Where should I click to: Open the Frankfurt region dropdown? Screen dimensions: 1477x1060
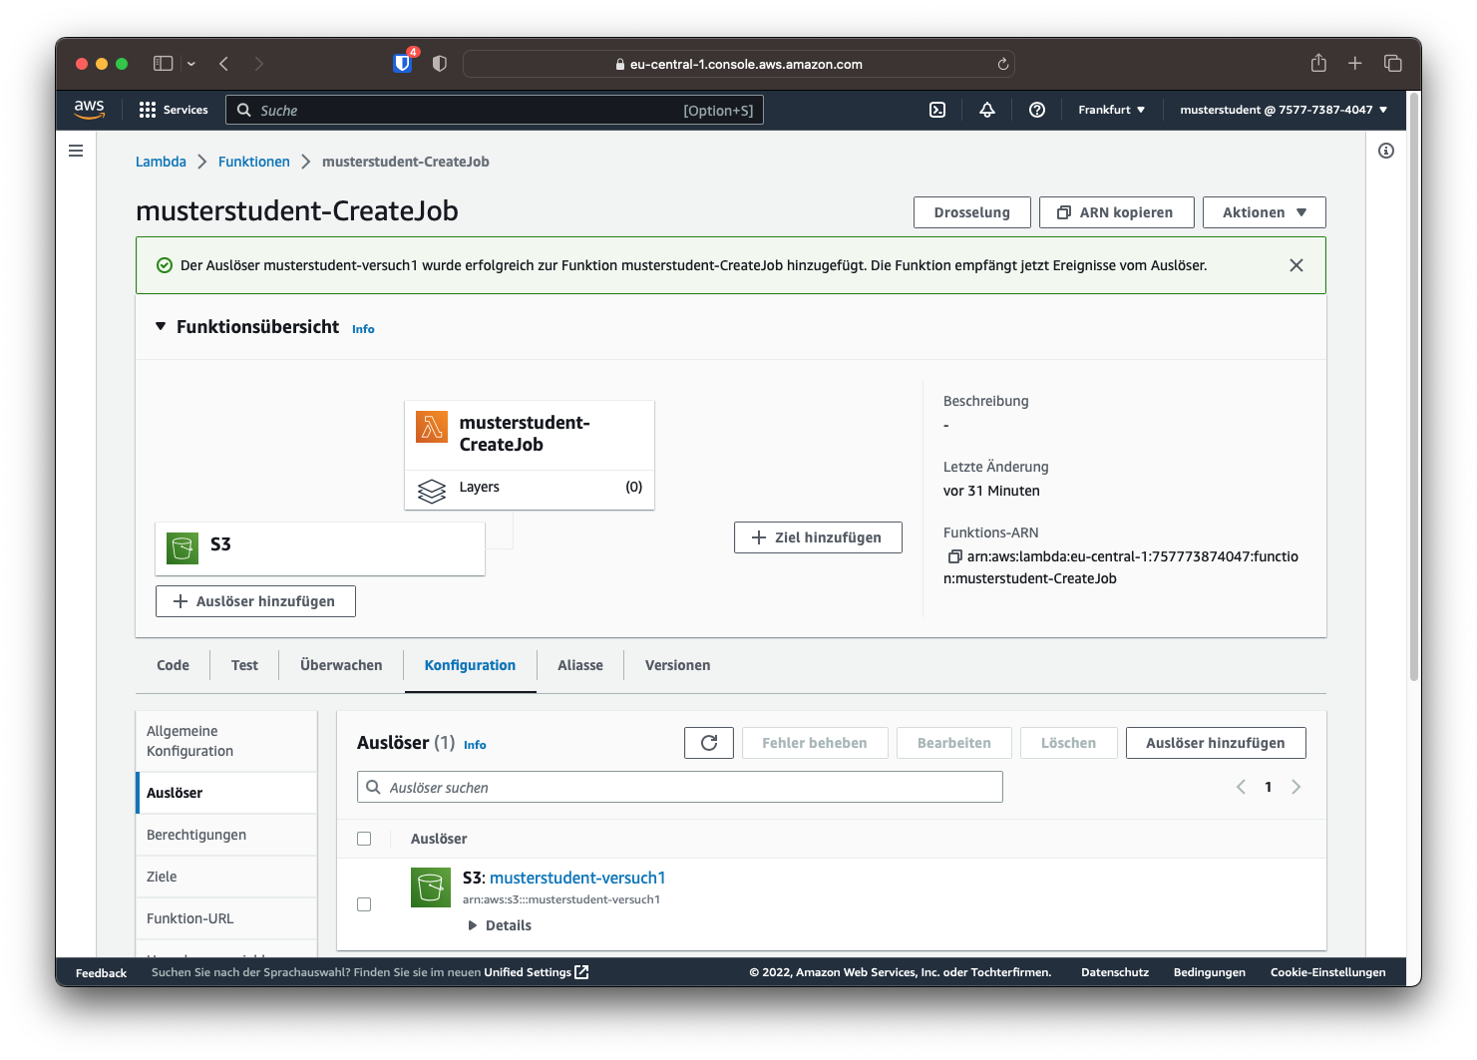click(x=1111, y=110)
